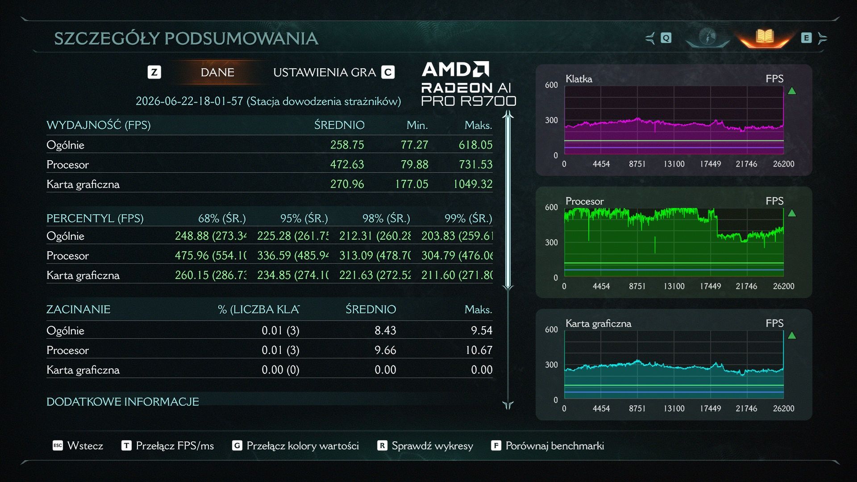This screenshot has height=482, width=857.
Task: Click green triangle on Procesor chart
Action: click(792, 213)
